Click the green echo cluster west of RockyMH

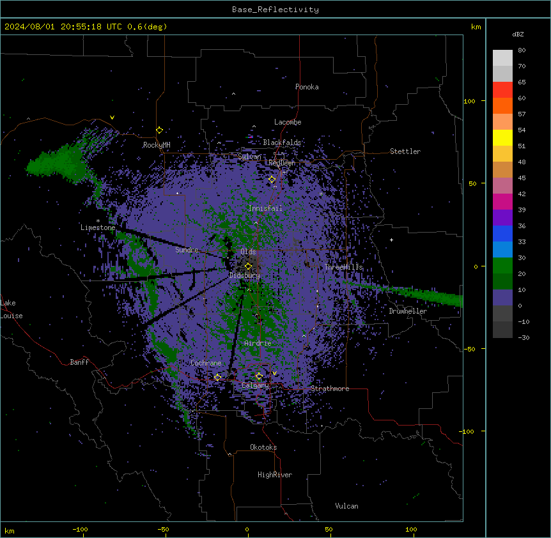(x=59, y=162)
